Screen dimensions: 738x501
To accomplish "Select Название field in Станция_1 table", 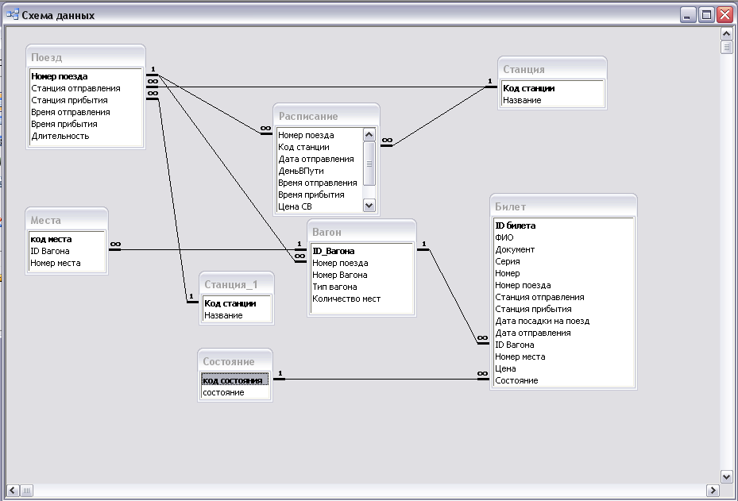I will (x=236, y=315).
